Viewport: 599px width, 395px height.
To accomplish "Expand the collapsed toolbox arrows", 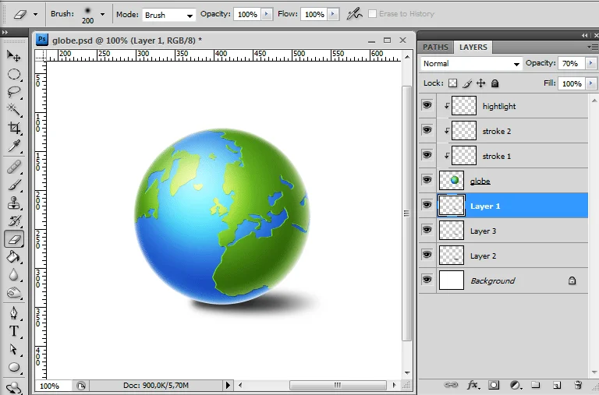I will coord(5,33).
